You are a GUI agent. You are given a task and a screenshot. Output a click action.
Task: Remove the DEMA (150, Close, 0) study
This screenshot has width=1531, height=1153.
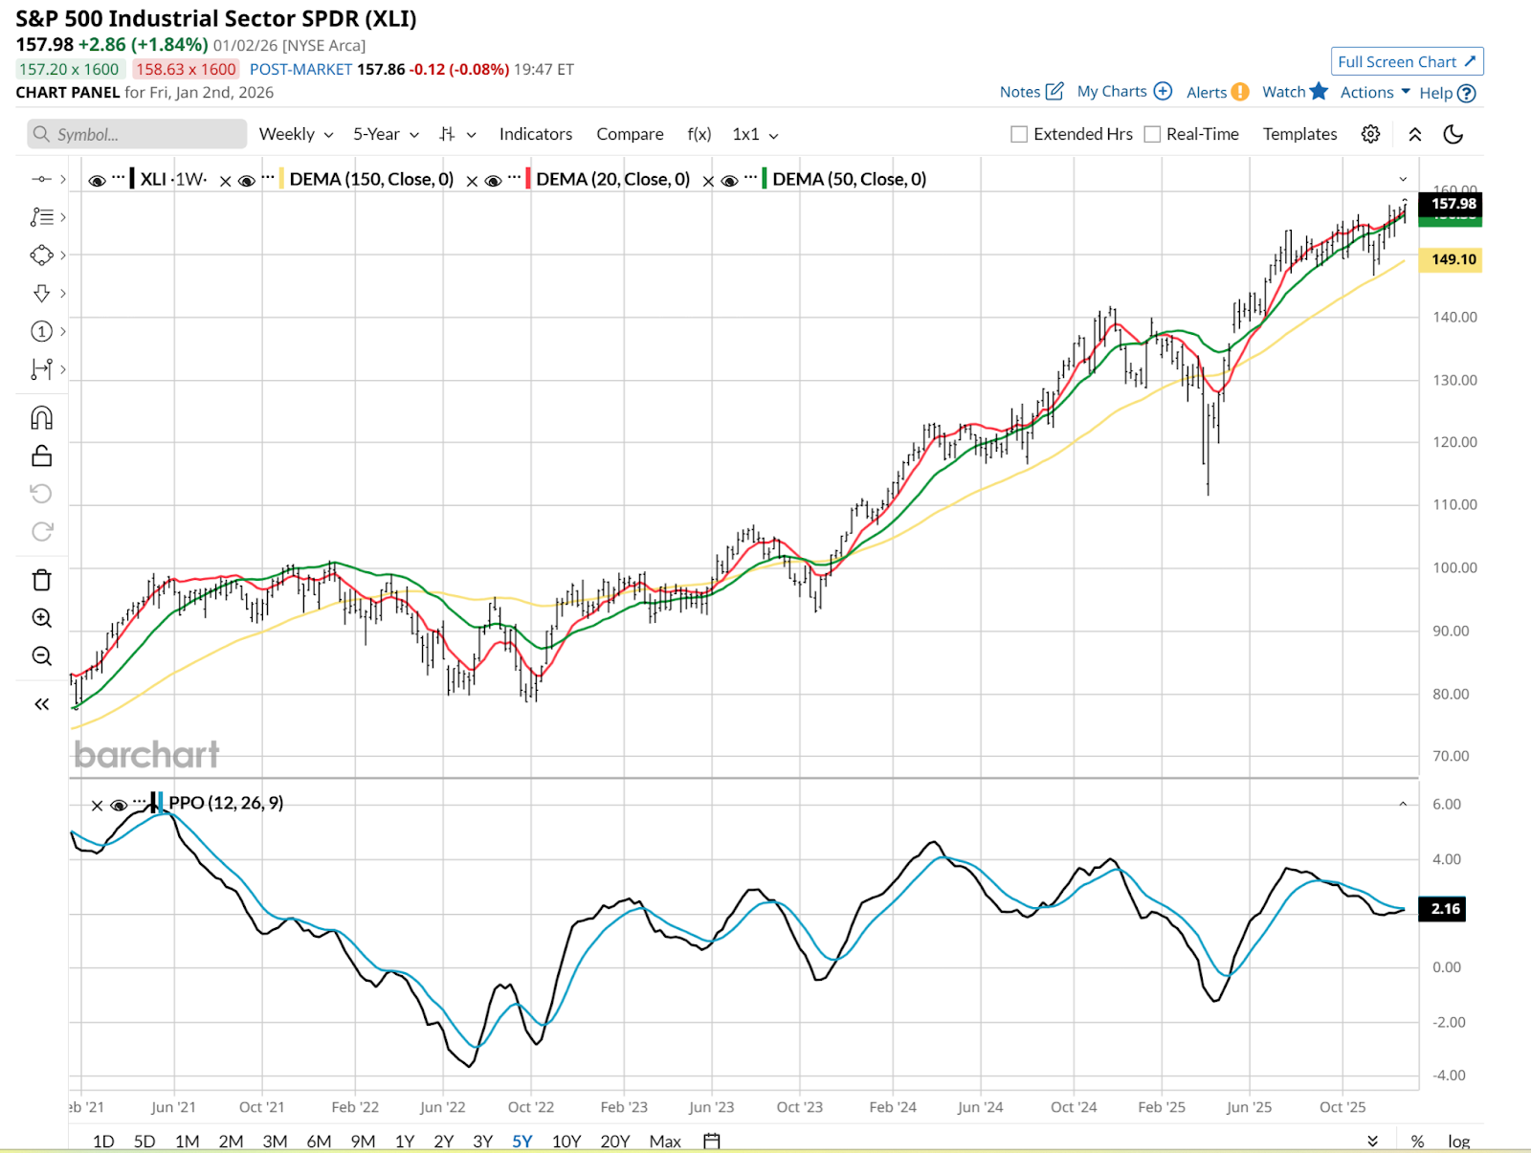click(226, 181)
